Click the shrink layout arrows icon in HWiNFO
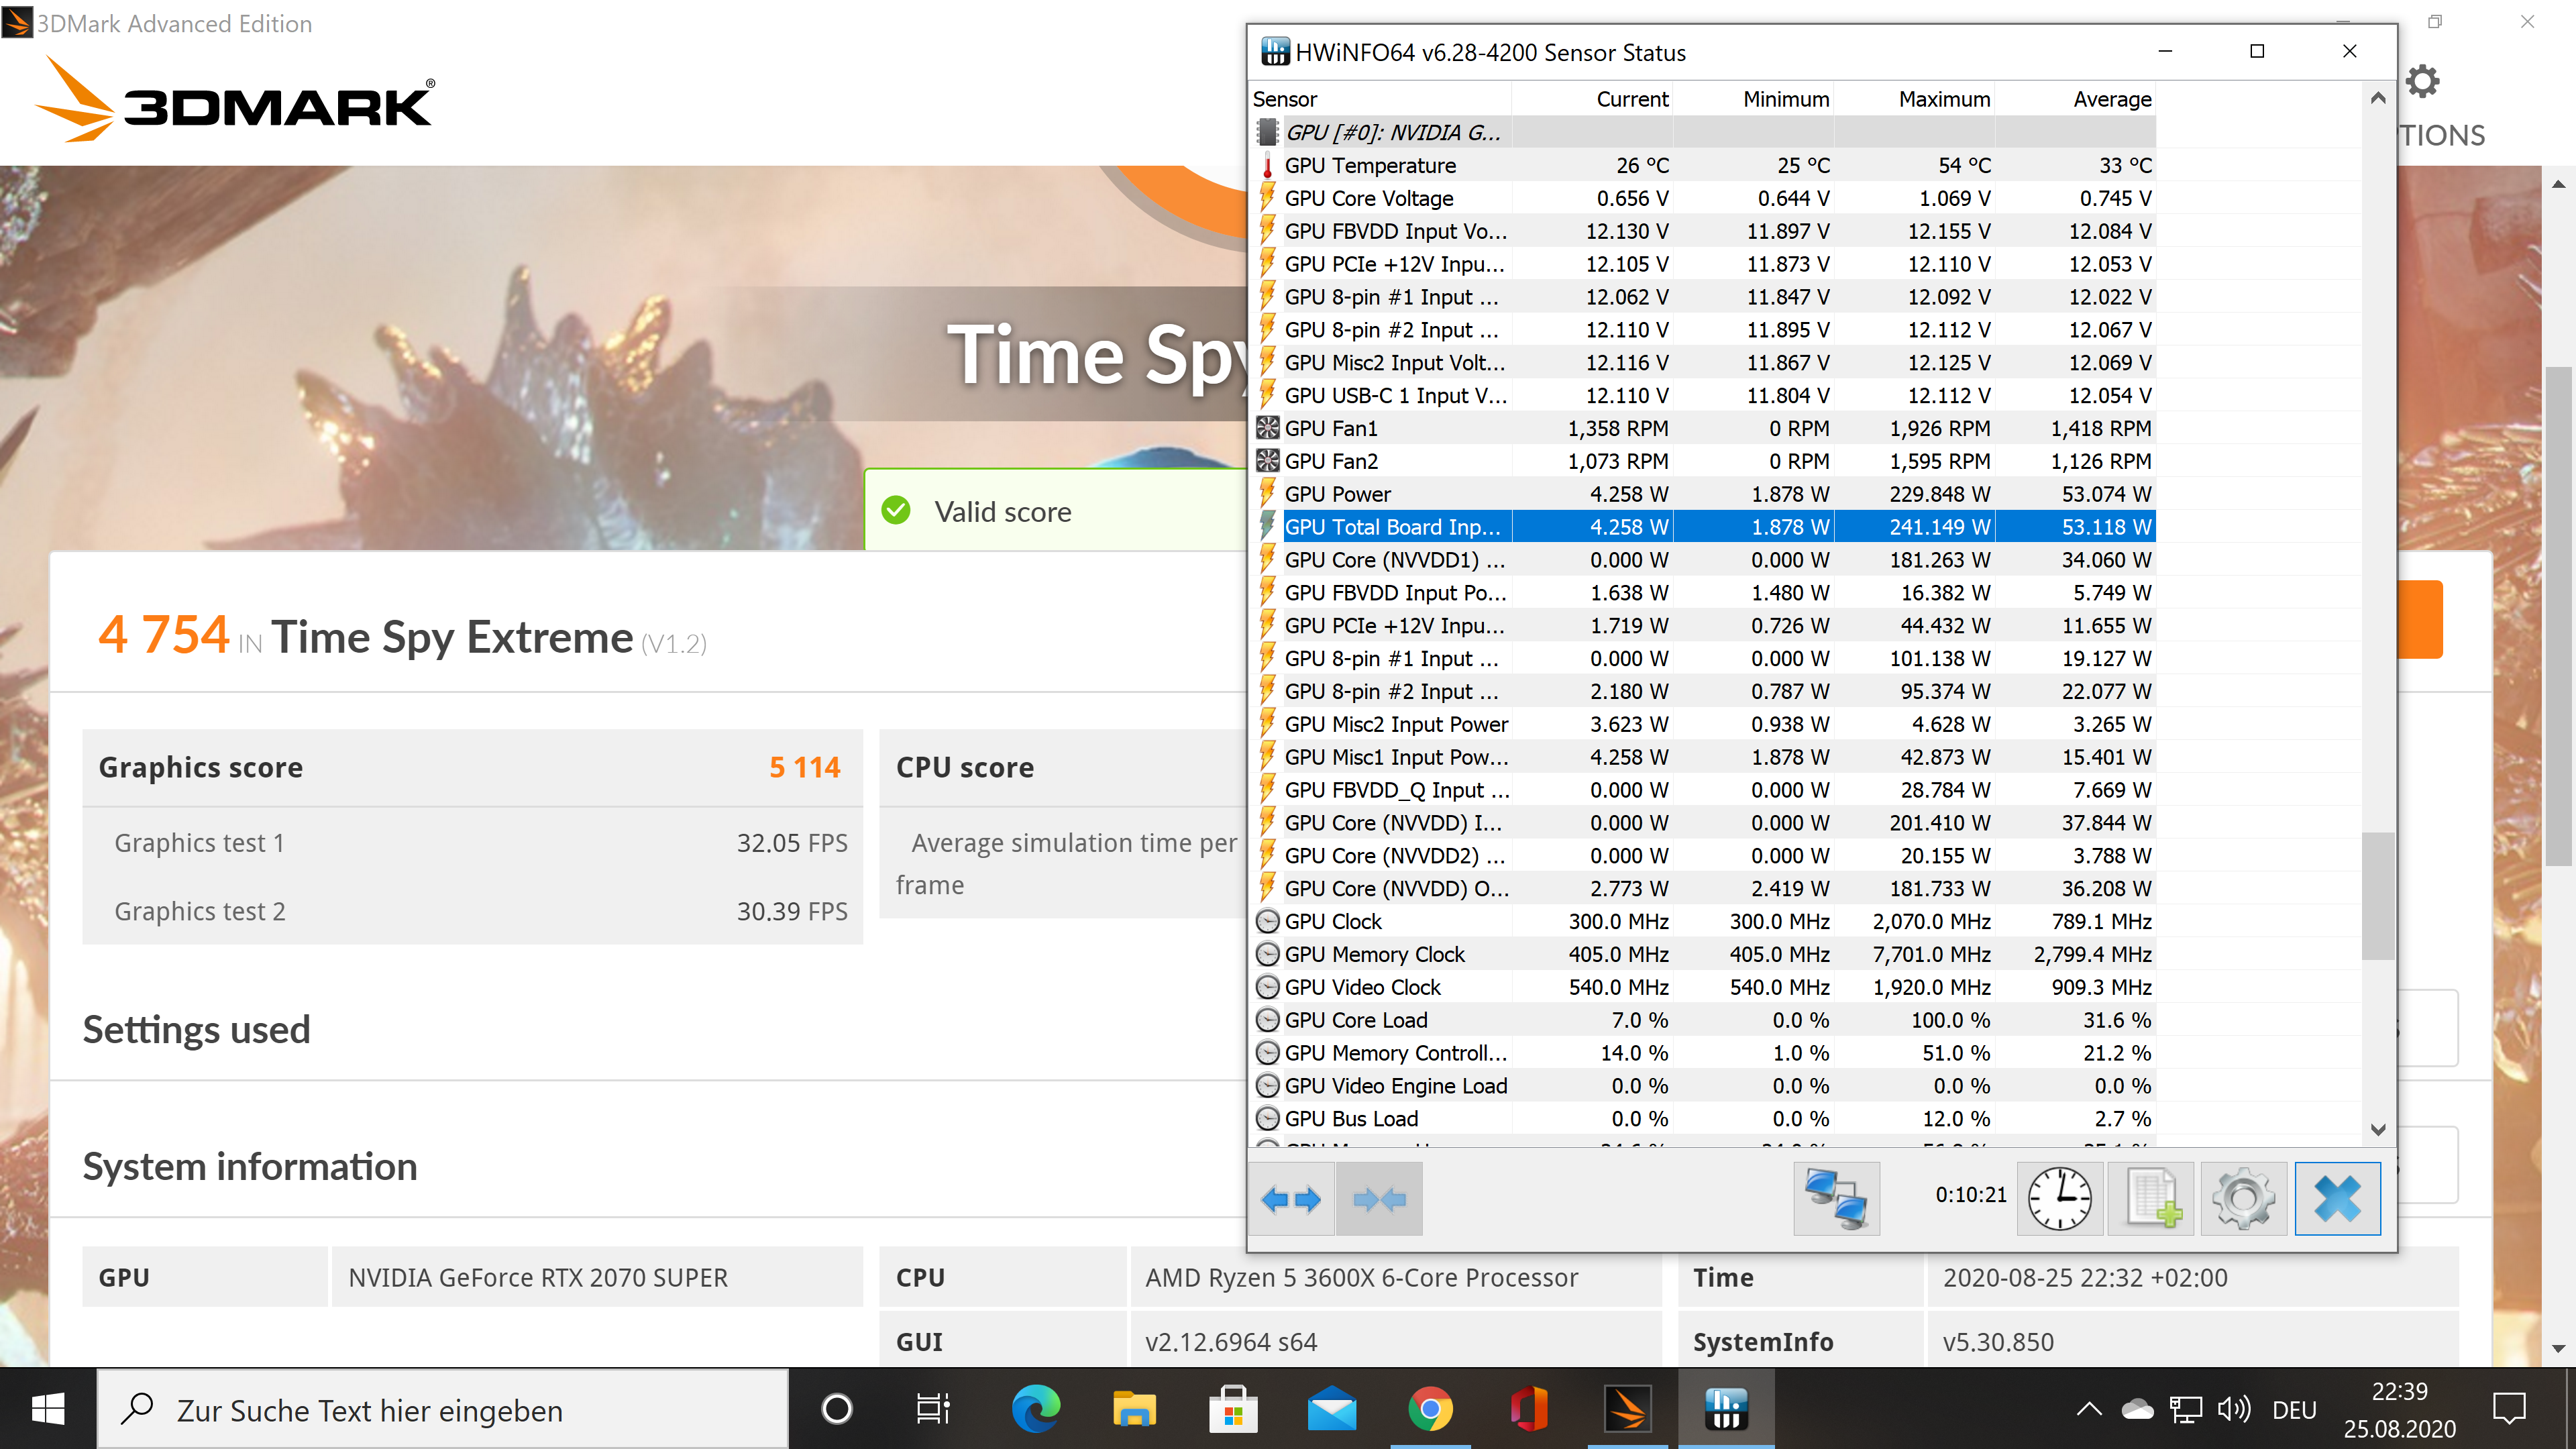This screenshot has width=2576, height=1449. [1379, 1198]
